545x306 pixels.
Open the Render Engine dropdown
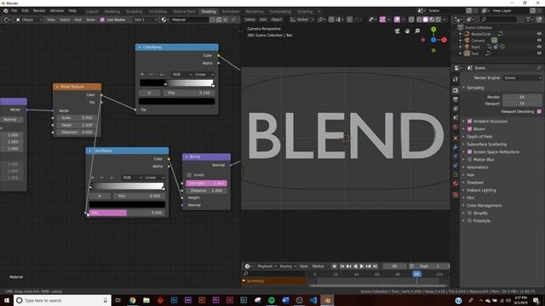pos(522,77)
